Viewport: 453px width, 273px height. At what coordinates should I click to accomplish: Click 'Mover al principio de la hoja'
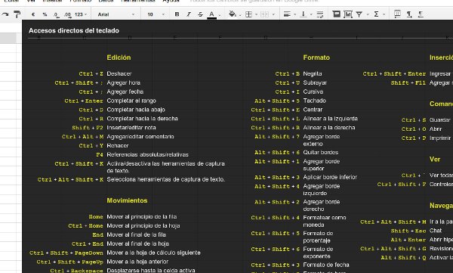click(143, 225)
